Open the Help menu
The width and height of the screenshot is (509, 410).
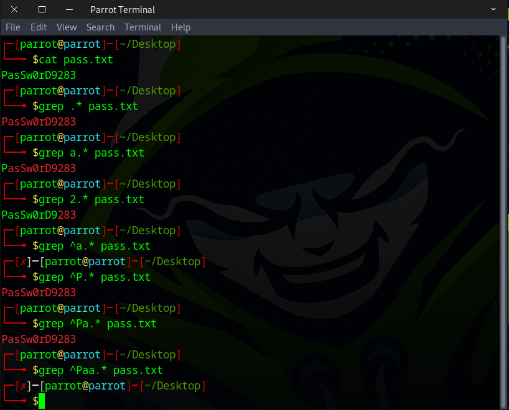click(180, 27)
